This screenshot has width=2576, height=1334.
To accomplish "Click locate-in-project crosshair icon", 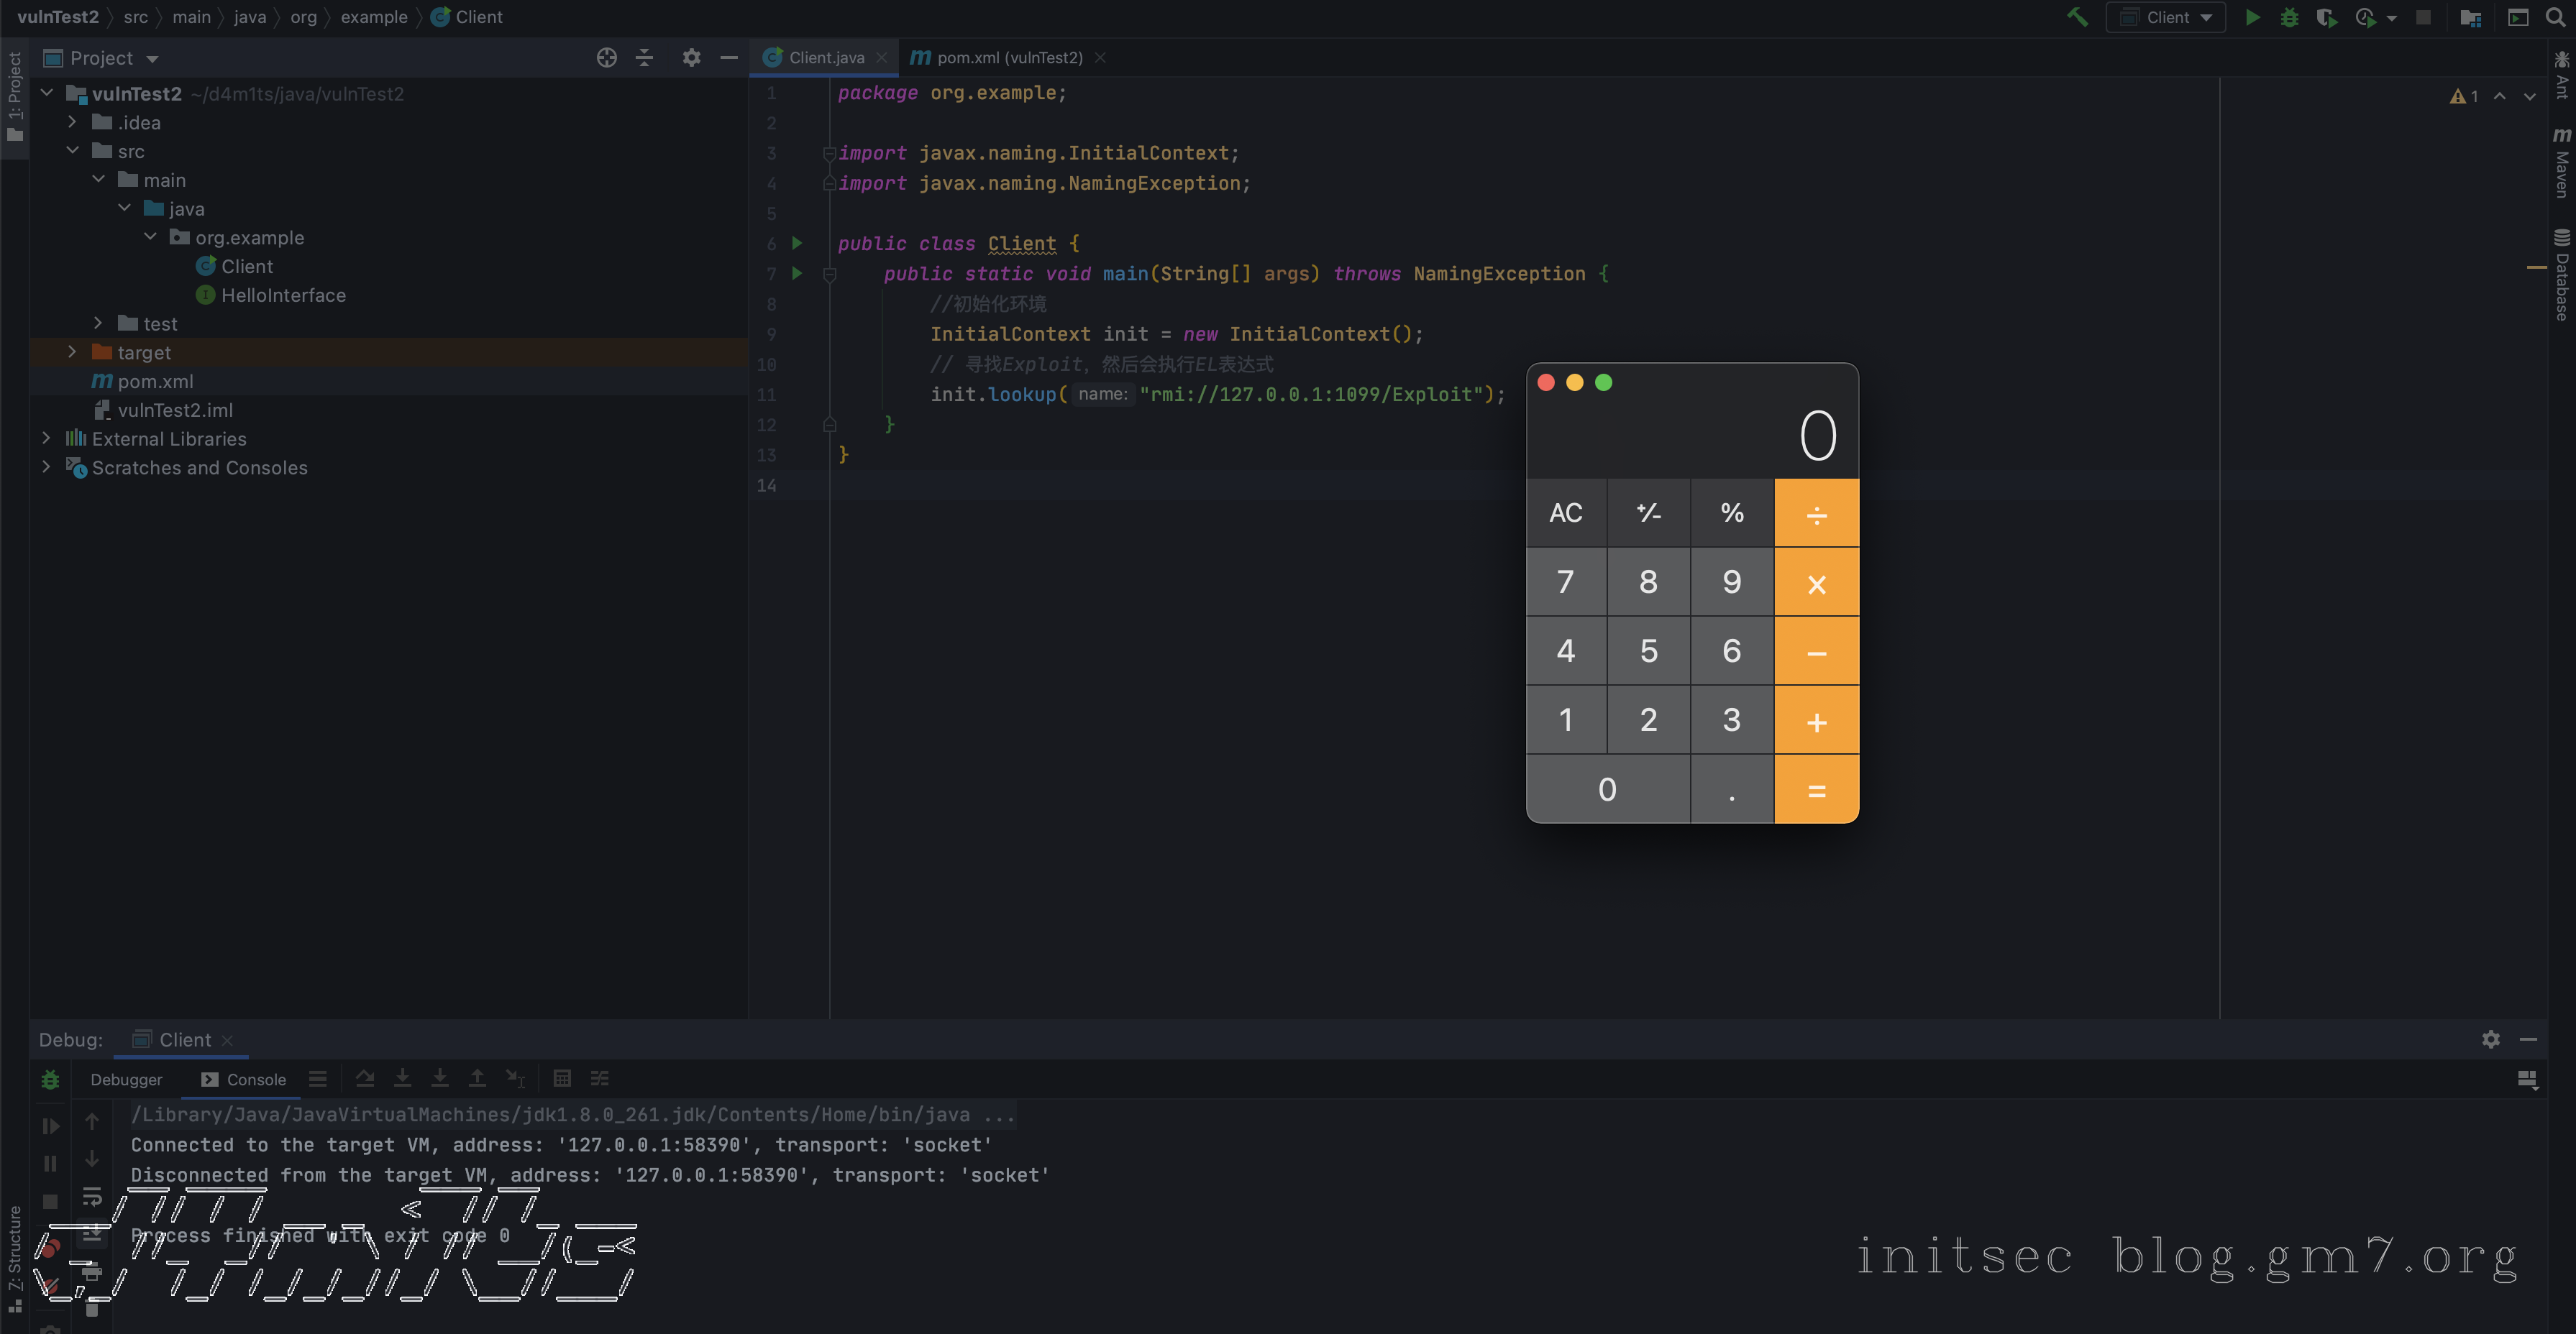I will [606, 58].
